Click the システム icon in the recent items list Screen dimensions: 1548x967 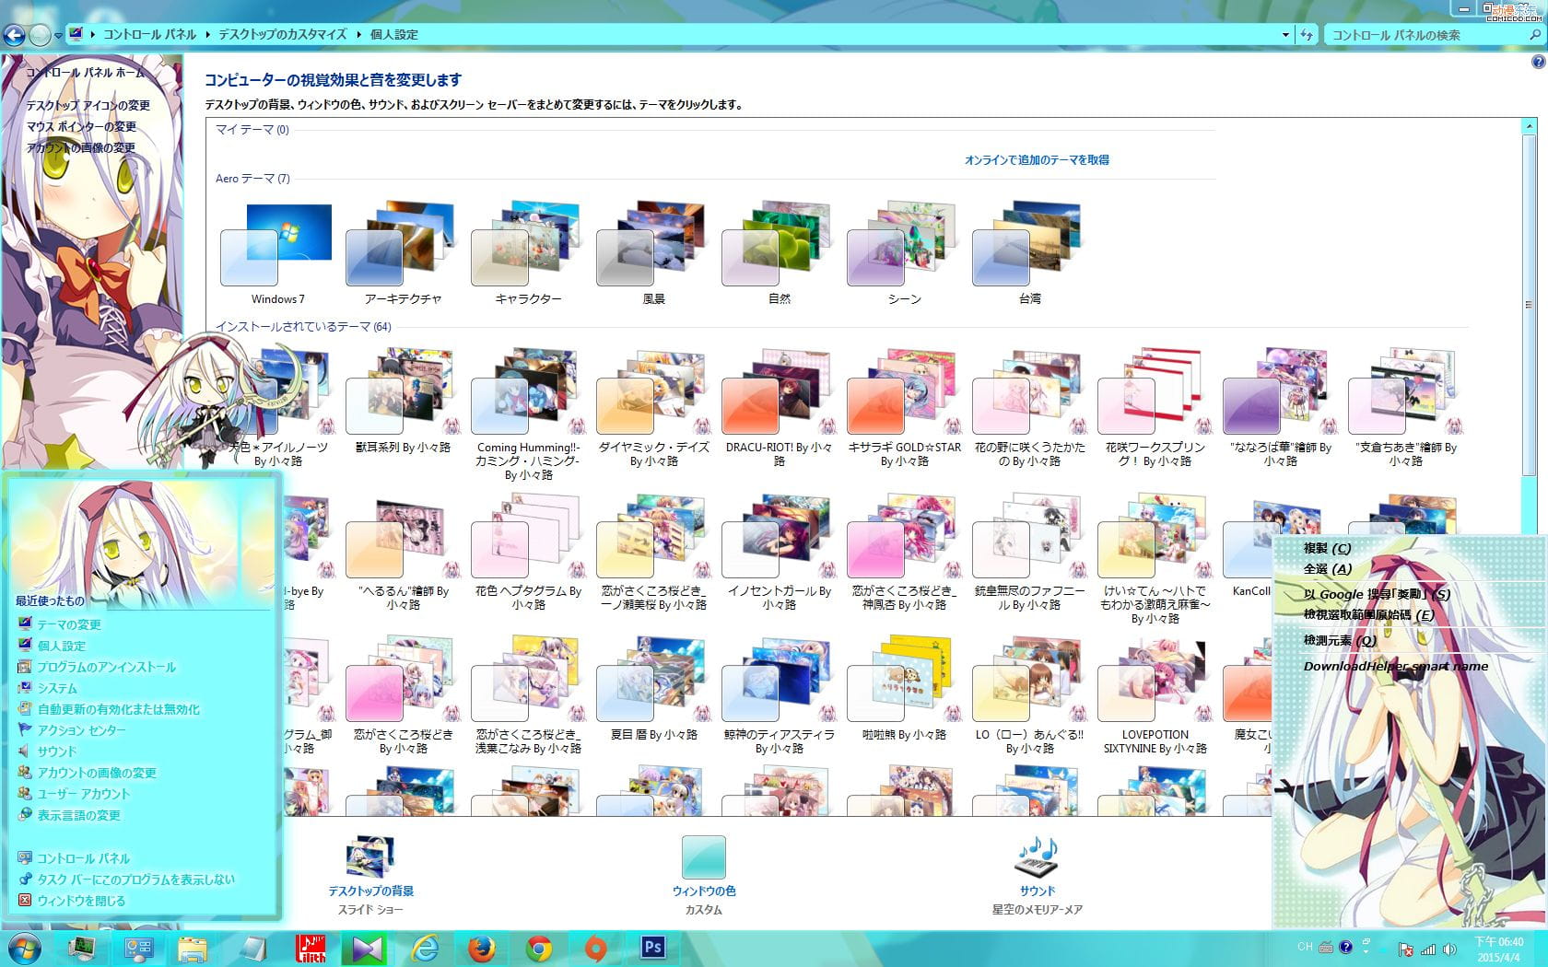coord(23,688)
